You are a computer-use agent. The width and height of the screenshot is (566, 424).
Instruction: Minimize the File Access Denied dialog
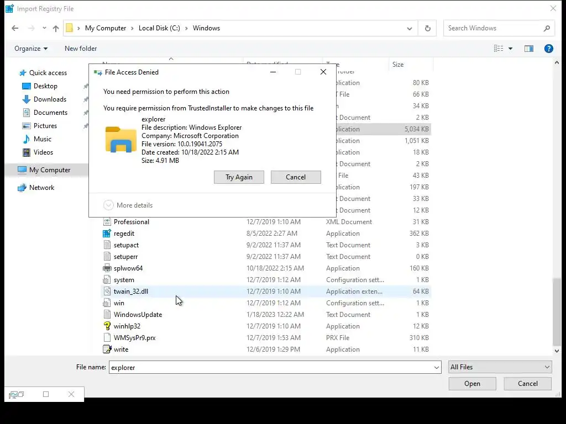[x=273, y=72]
